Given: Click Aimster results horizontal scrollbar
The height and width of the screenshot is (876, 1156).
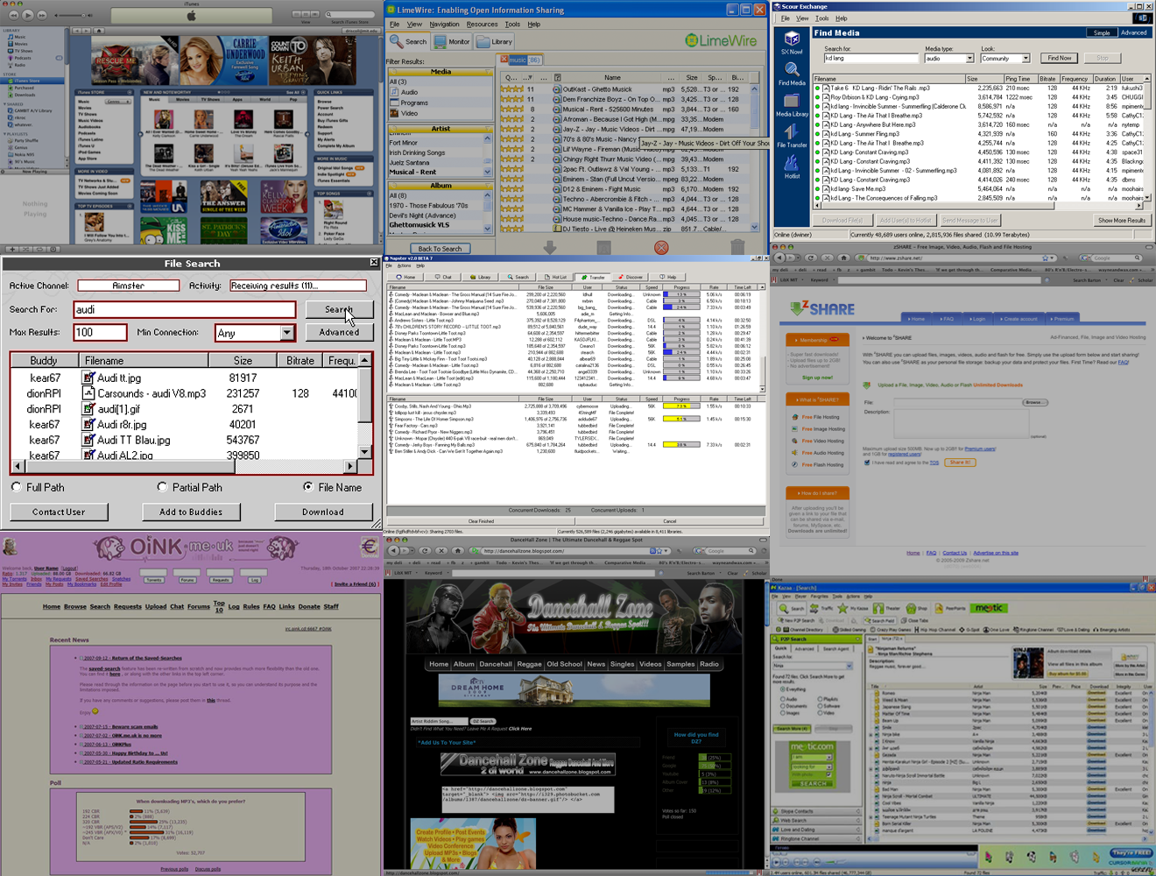Looking at the screenshot, I should [185, 466].
